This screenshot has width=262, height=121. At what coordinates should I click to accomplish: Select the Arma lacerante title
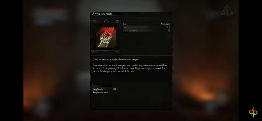click(102, 14)
